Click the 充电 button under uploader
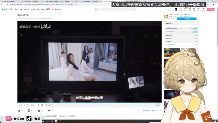This screenshot has width=218, height=123. [x=172, y=19]
